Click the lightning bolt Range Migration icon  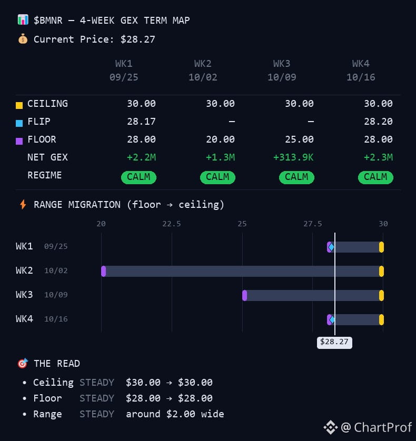coord(23,205)
